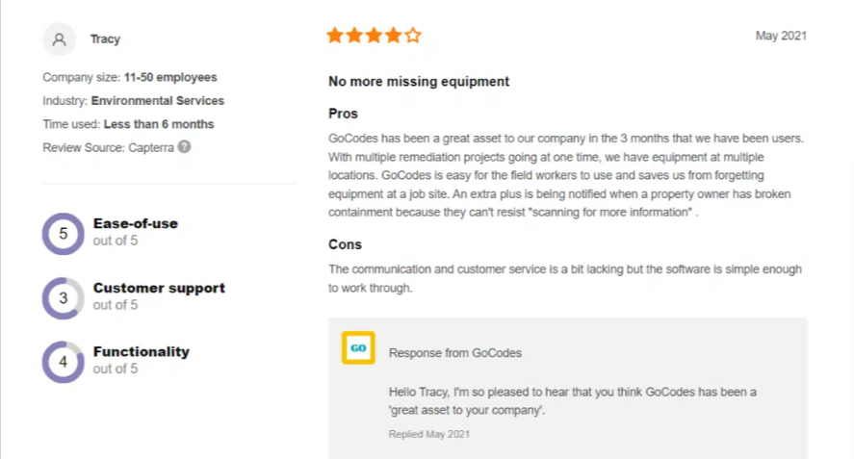The height and width of the screenshot is (459, 854).
Task: Click the 'Replied May 2021' timestamp
Action: click(x=429, y=434)
